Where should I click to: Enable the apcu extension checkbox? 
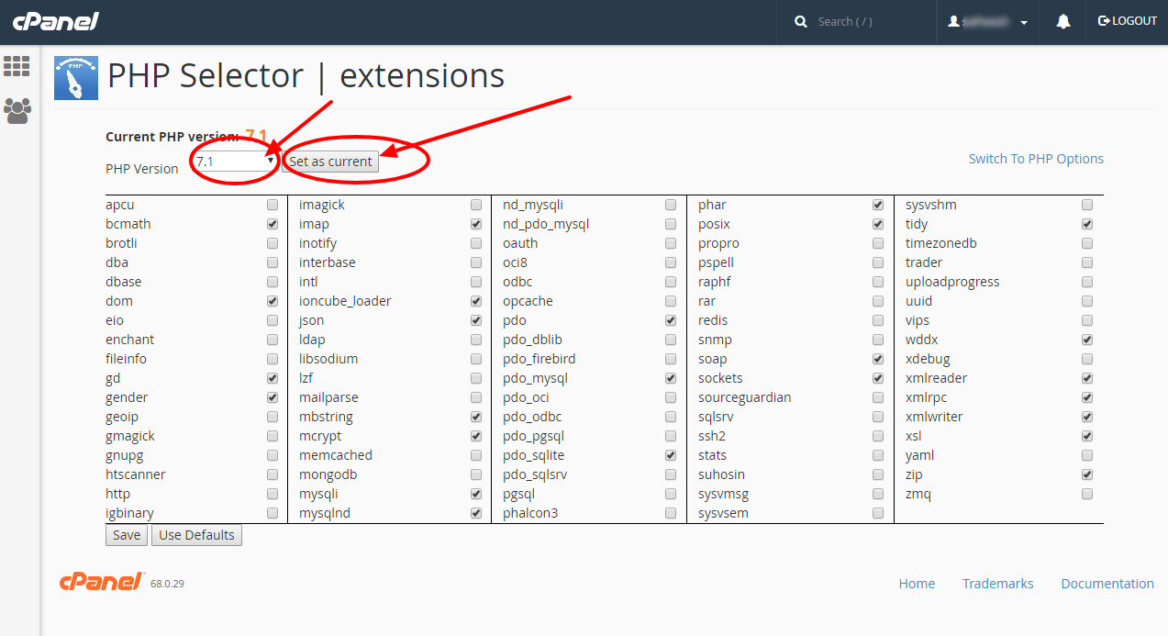click(x=273, y=205)
